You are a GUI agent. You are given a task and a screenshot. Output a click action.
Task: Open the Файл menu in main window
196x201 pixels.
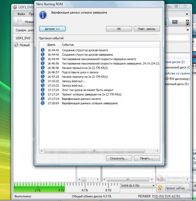[21, 14]
